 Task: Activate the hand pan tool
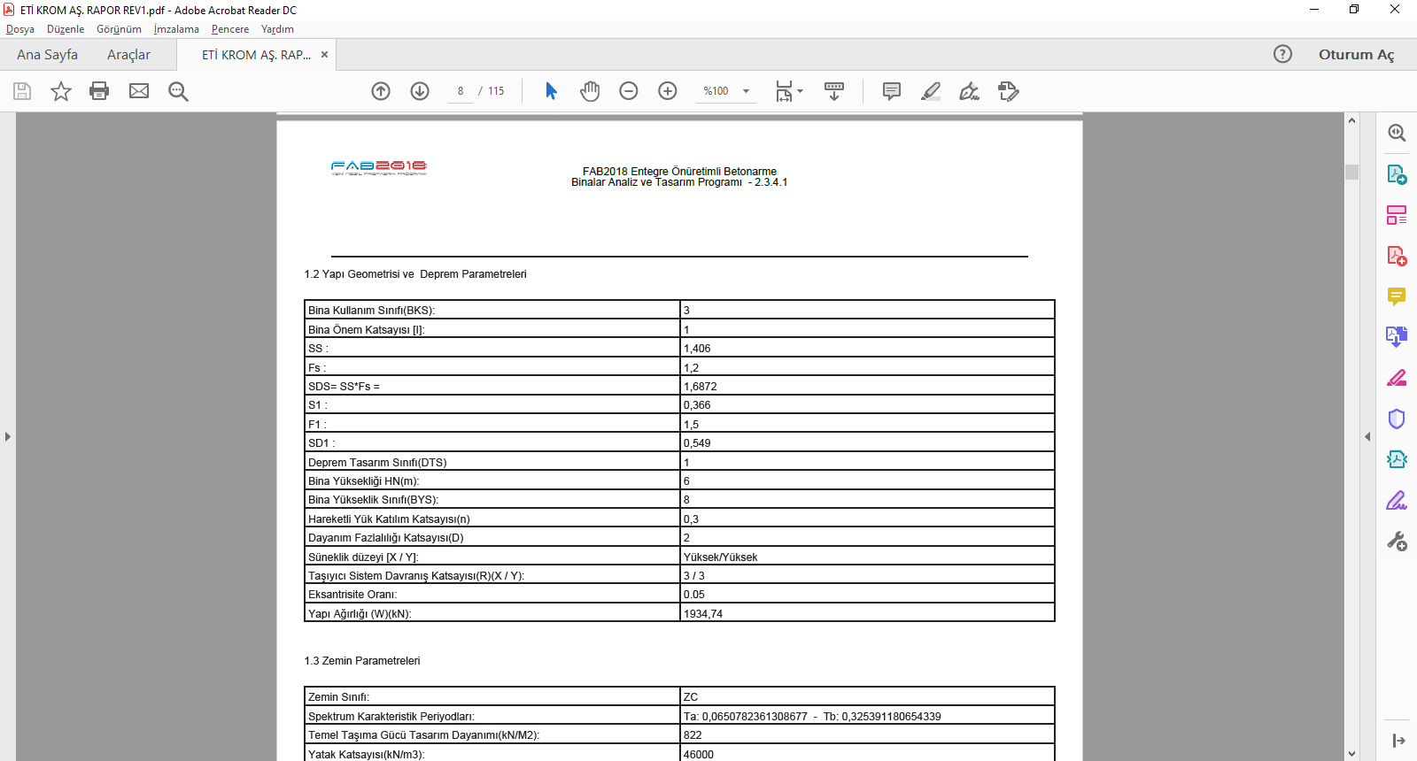(590, 91)
